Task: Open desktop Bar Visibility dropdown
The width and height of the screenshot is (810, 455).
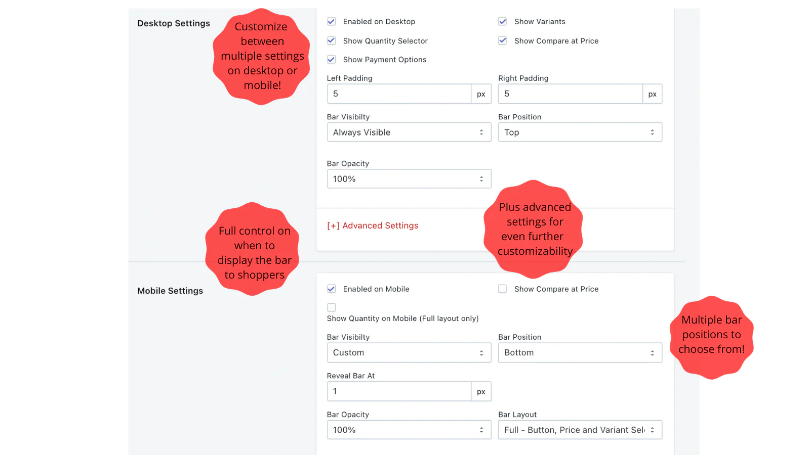Action: (x=409, y=132)
